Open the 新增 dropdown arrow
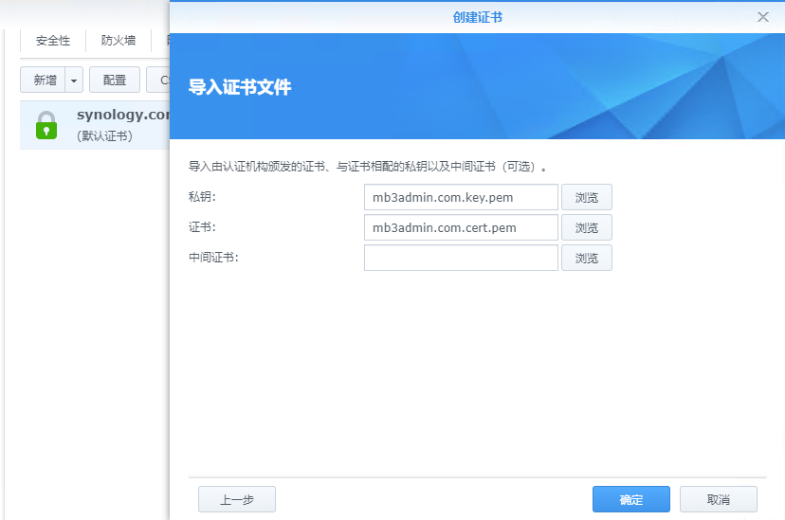Screen dimensions: 785x520 pos(74,80)
